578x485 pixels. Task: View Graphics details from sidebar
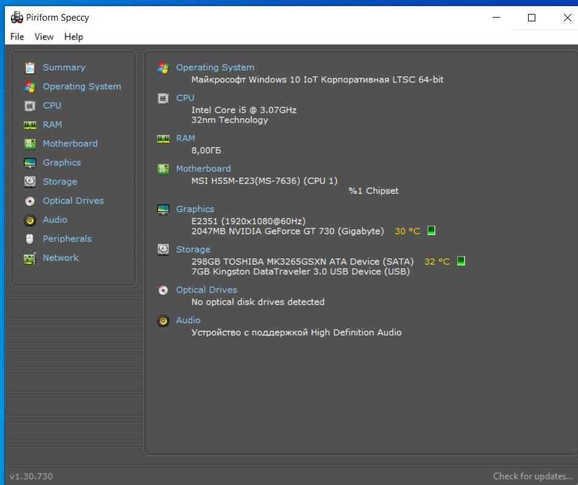click(62, 163)
